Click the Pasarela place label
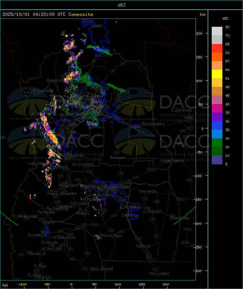Viewport: 243px width, 289px height. pyautogui.click(x=43, y=277)
